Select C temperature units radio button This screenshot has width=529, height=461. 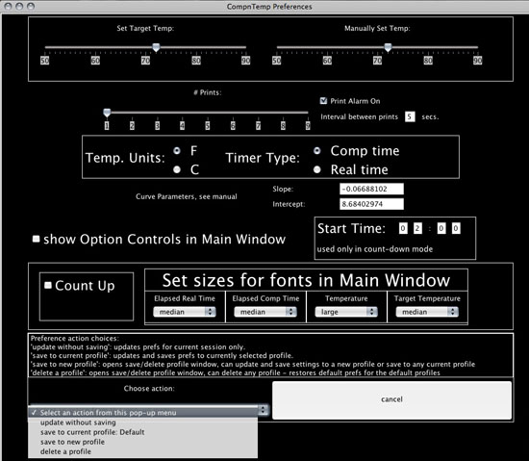177,169
